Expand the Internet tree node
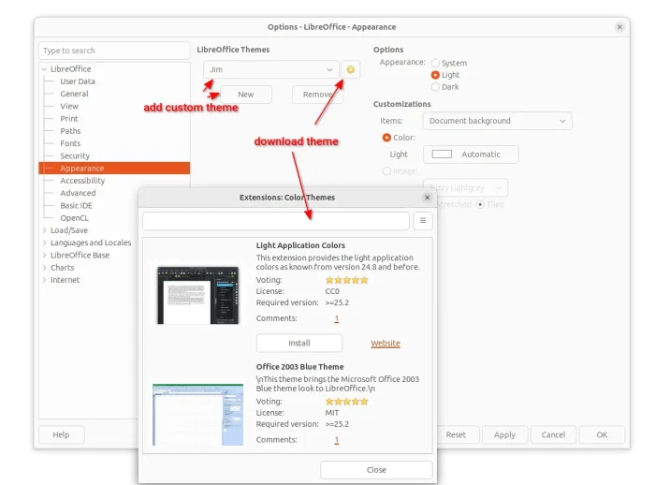This screenshot has height=485, width=655. (x=45, y=280)
